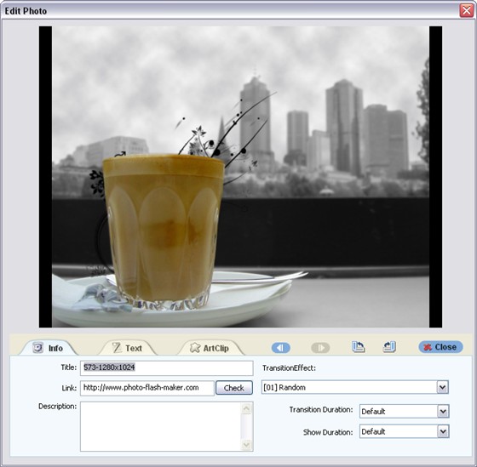This screenshot has width=477, height=467.
Task: Click the blue Close button with red X
Action: pyautogui.click(x=441, y=347)
